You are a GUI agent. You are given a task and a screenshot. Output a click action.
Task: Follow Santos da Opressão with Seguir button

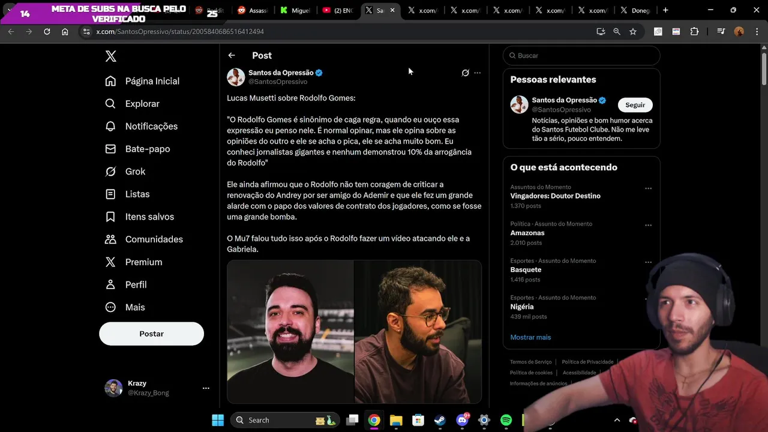point(635,105)
